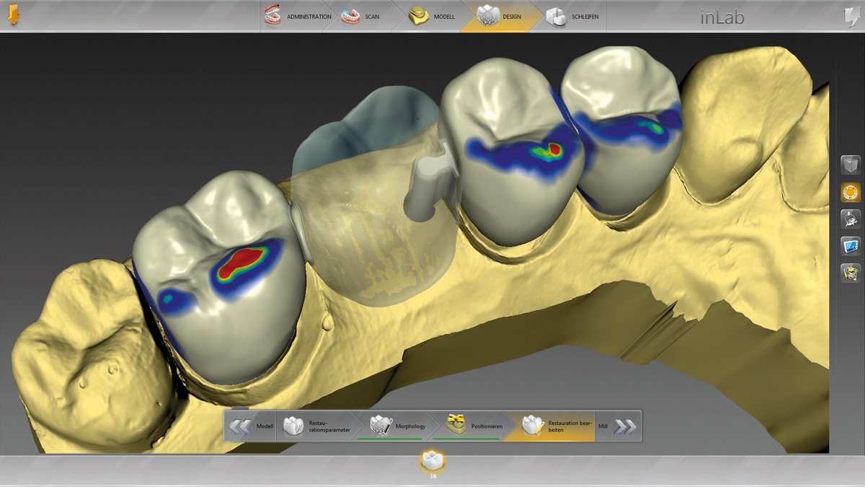Click the orange down-arrow system menu icon
Screen dimensions: 865x487
[13, 16]
